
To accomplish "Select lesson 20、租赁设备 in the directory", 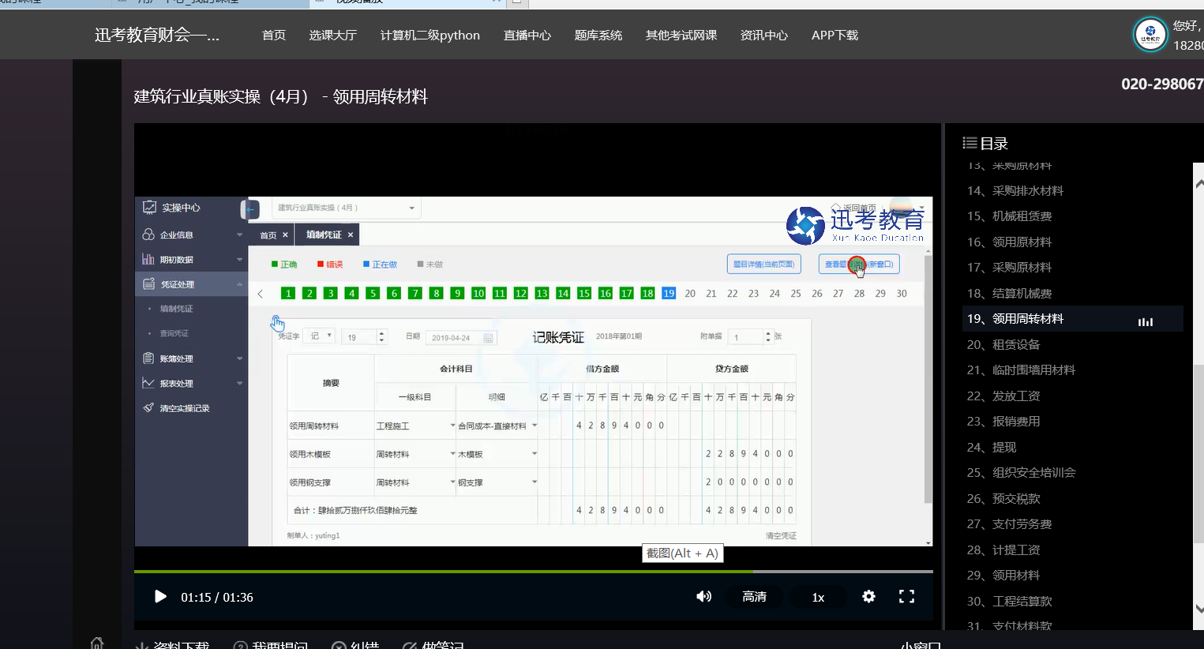I will pos(1003,345).
